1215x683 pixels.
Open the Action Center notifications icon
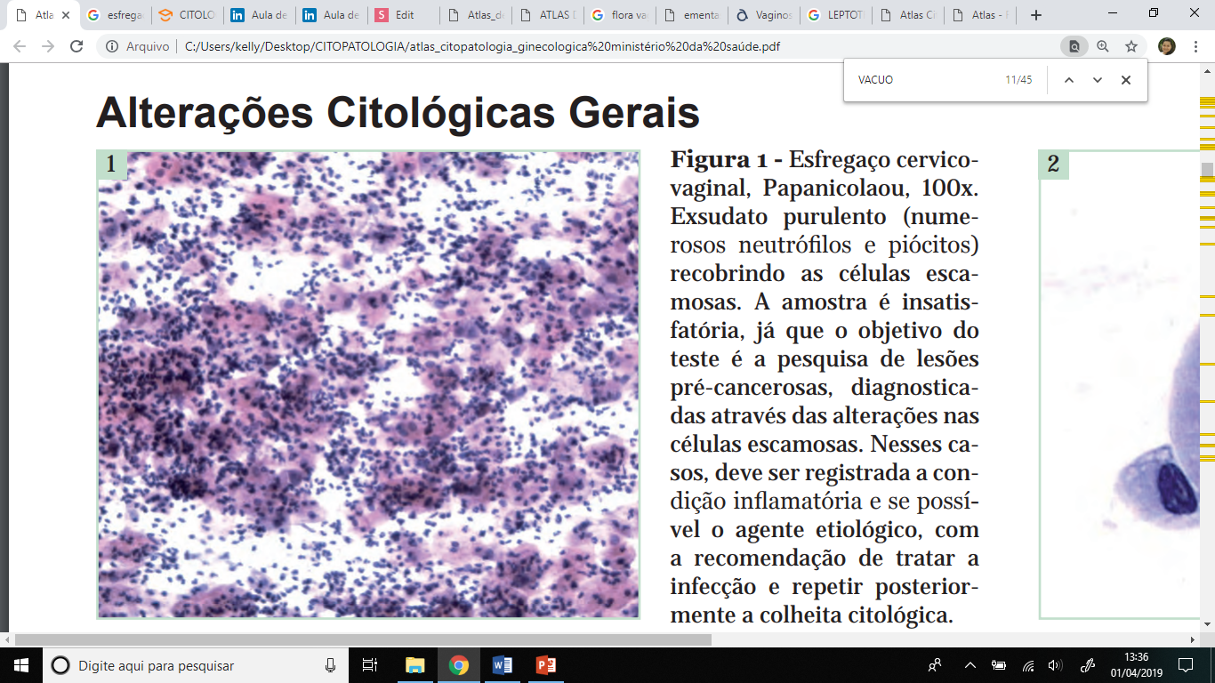[x=1186, y=665]
